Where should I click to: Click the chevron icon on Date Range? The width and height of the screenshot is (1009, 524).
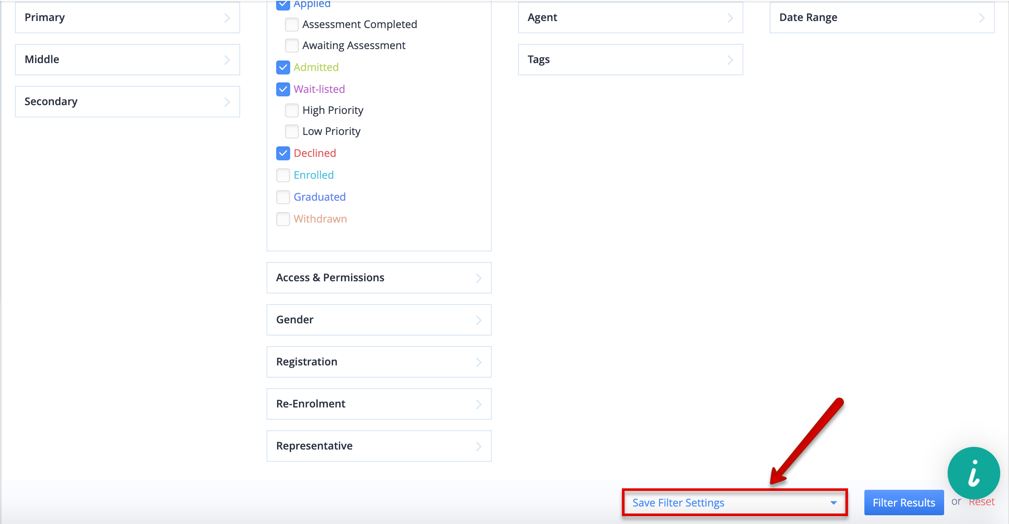pos(982,18)
